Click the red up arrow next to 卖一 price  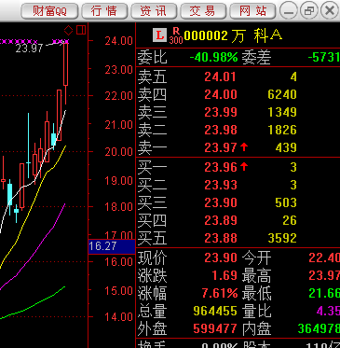coord(244,146)
